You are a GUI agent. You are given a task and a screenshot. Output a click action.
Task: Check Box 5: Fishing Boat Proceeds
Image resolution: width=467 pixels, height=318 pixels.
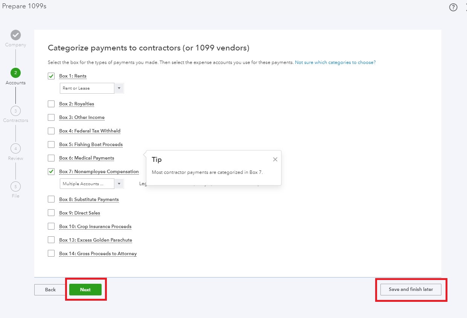click(x=51, y=144)
